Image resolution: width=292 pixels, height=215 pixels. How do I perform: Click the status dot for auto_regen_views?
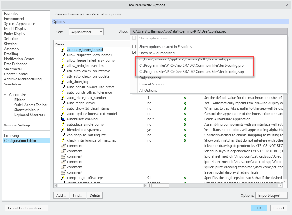185,103
